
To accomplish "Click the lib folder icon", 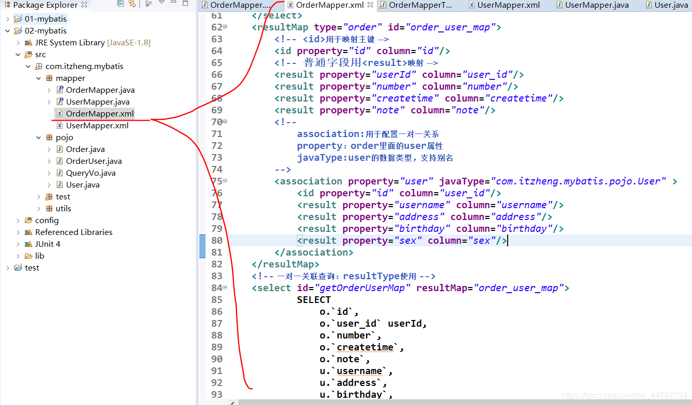I will point(28,256).
